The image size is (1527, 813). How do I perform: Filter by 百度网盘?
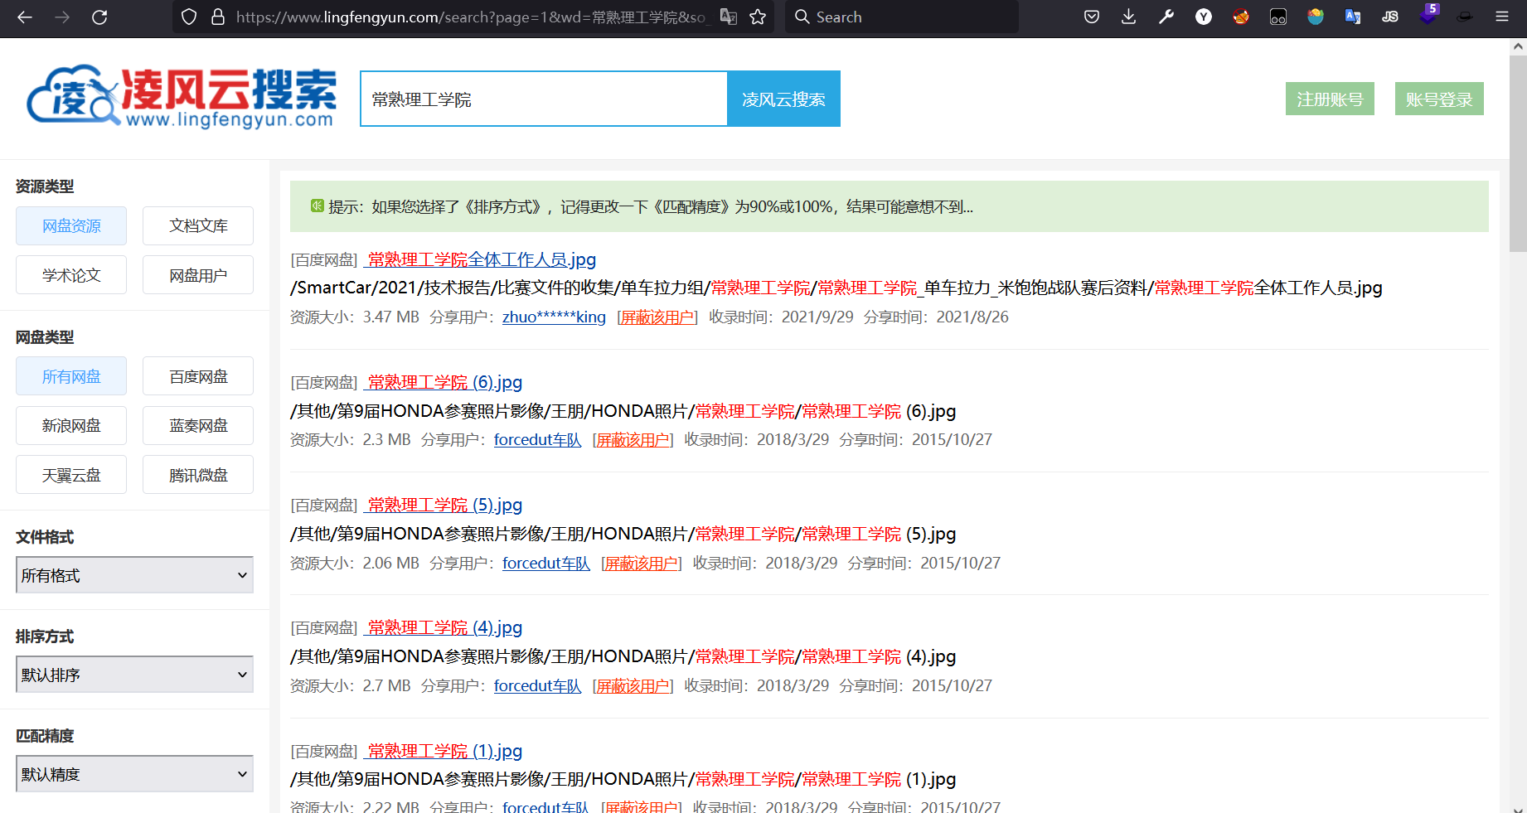198,376
